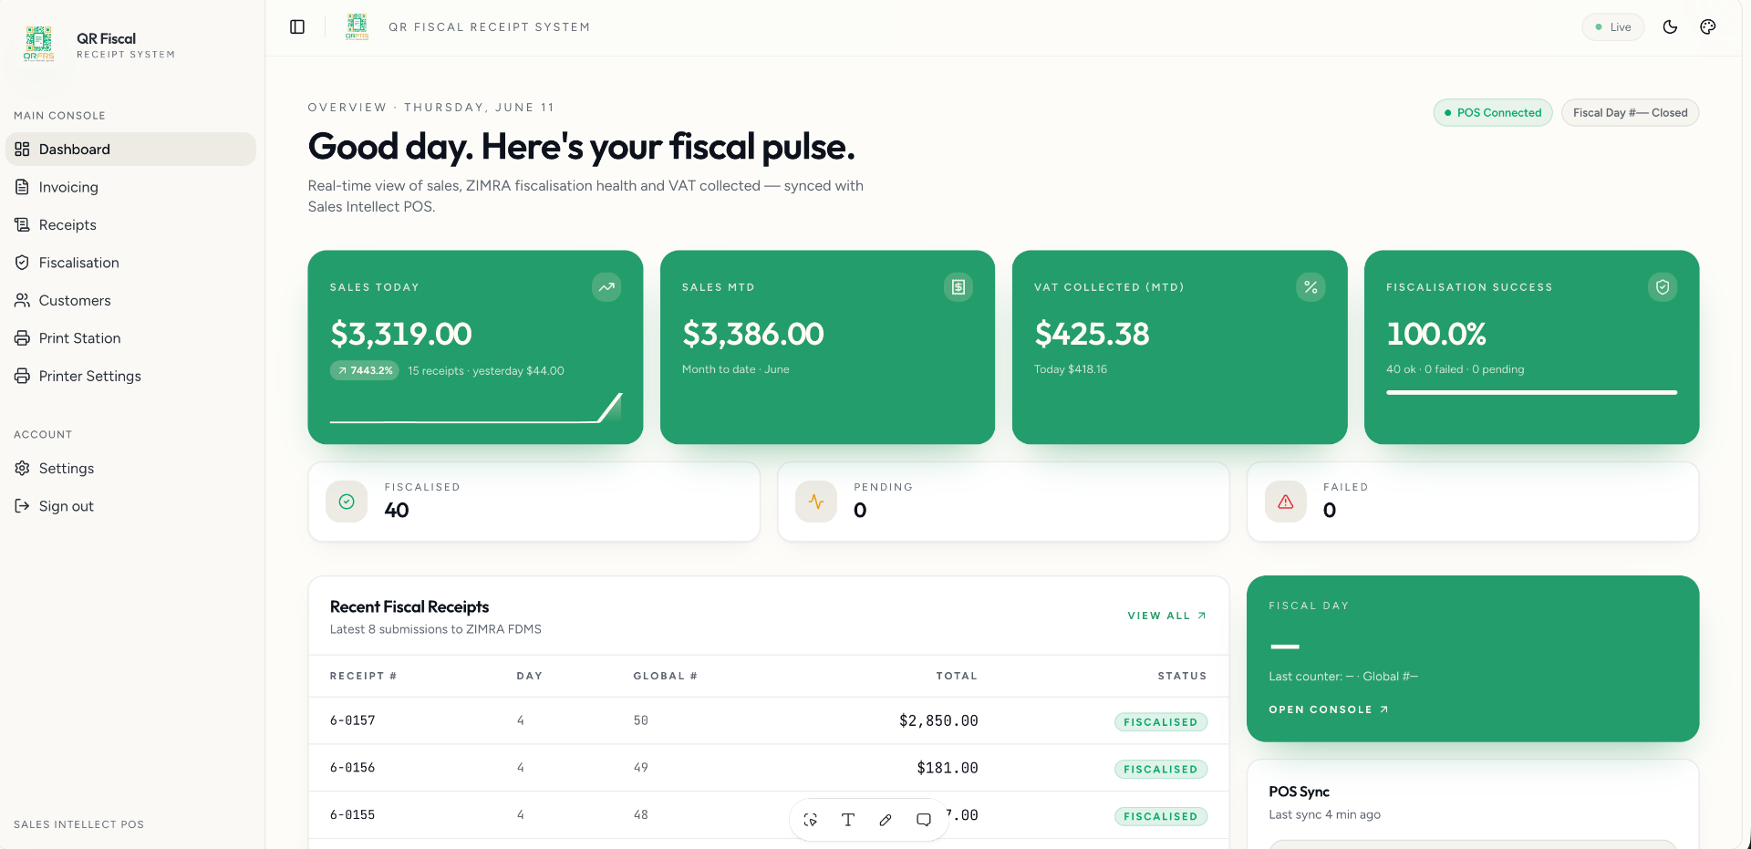
Task: Click the $2,850.00 total cell
Action: (x=938, y=720)
